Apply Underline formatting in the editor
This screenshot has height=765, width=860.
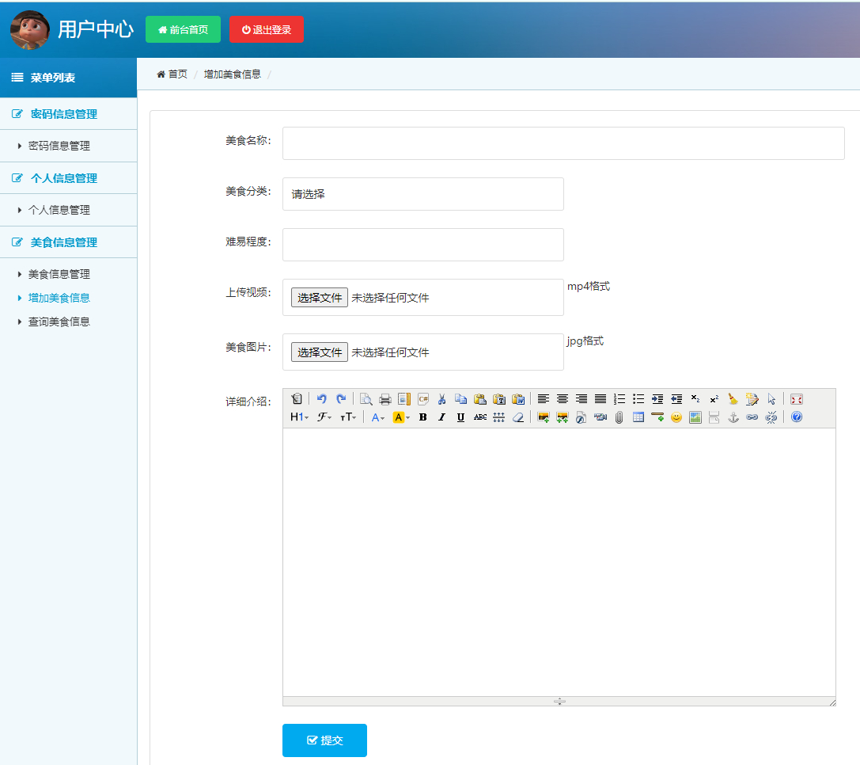459,417
